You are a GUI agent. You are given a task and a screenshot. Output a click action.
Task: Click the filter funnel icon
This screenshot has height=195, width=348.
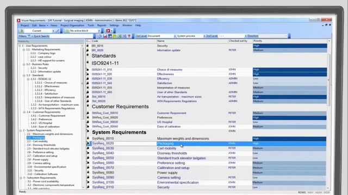point(29,36)
